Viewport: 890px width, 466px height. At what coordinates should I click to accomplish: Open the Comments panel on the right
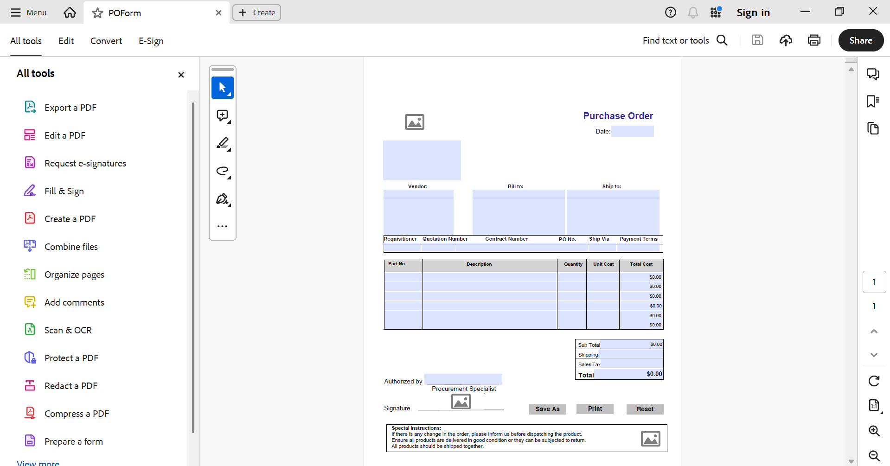click(873, 74)
